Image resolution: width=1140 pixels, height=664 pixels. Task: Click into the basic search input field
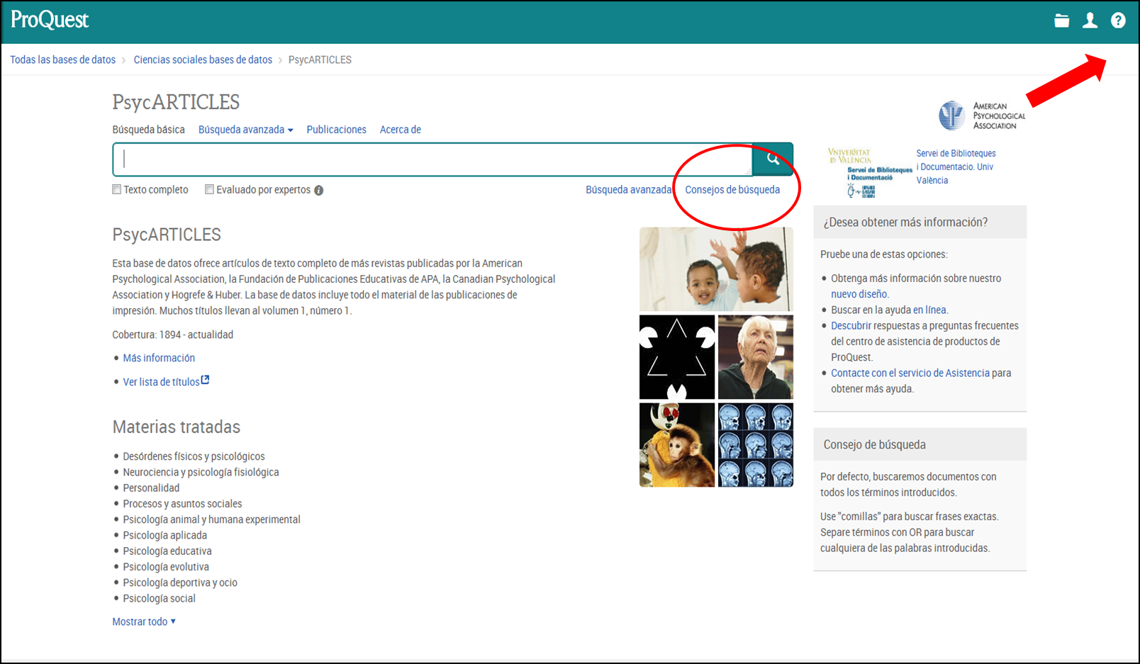pyautogui.click(x=432, y=159)
